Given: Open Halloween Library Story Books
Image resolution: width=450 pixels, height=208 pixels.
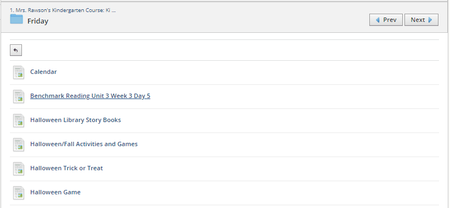Looking at the screenshot, I should (76, 120).
